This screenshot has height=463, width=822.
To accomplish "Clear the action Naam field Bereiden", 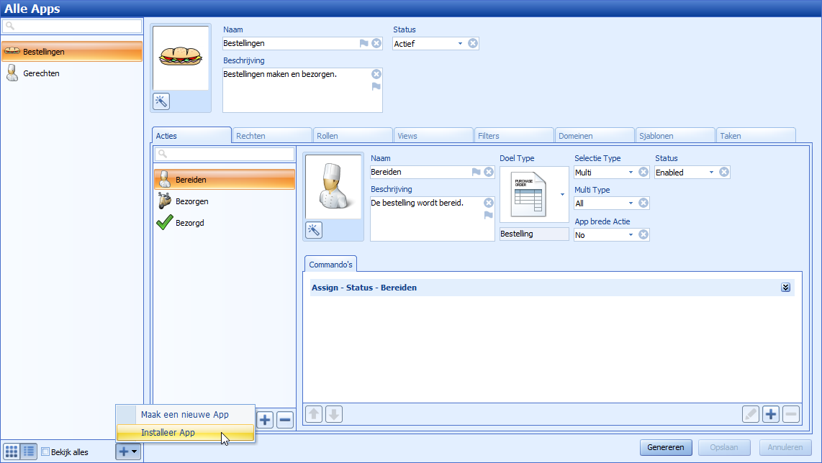I will tap(489, 172).
